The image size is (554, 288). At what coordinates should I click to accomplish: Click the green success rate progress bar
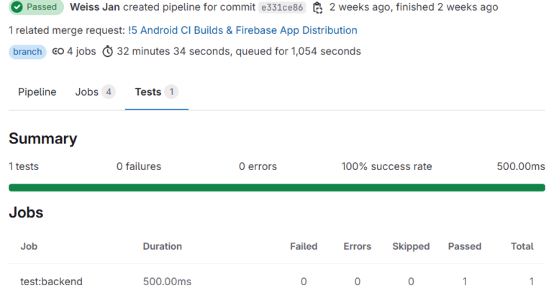pyautogui.click(x=277, y=188)
